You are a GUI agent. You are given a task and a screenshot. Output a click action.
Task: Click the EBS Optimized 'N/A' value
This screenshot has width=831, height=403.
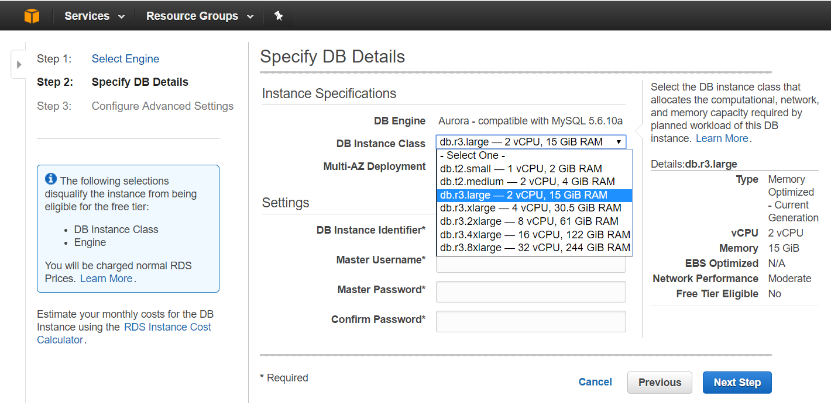pyautogui.click(x=777, y=263)
